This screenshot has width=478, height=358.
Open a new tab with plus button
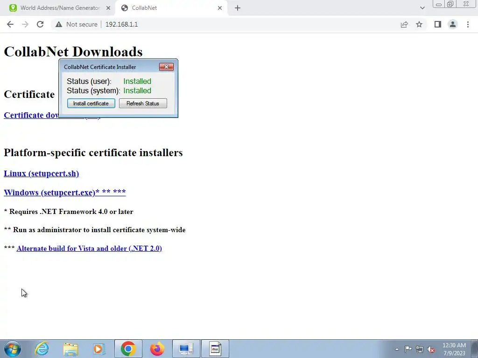click(238, 8)
